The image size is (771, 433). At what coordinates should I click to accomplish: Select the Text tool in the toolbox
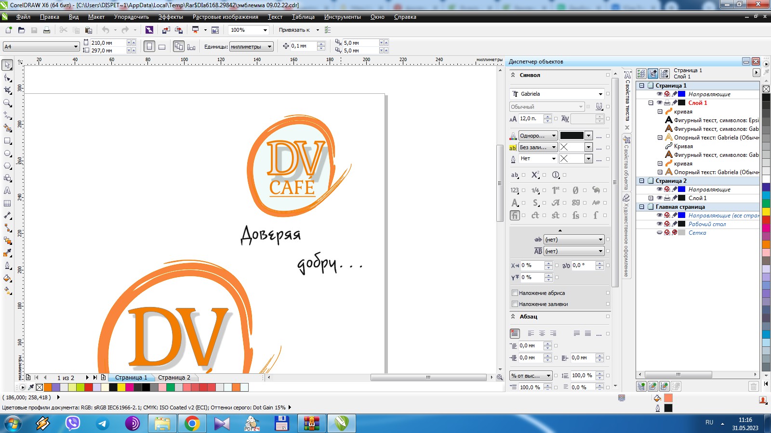(x=7, y=191)
